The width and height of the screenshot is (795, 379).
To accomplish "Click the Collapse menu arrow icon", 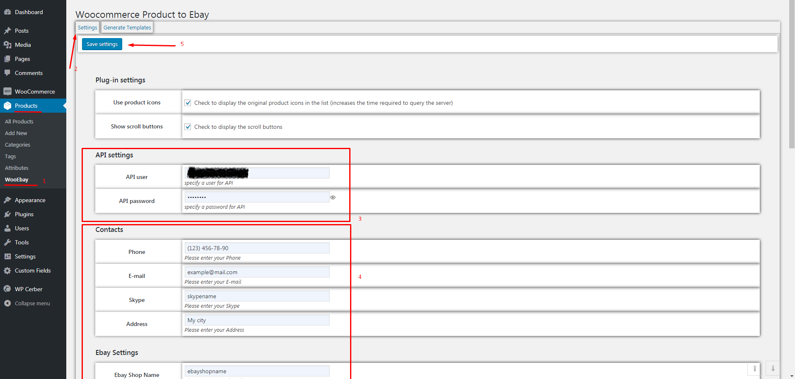I will (7, 303).
